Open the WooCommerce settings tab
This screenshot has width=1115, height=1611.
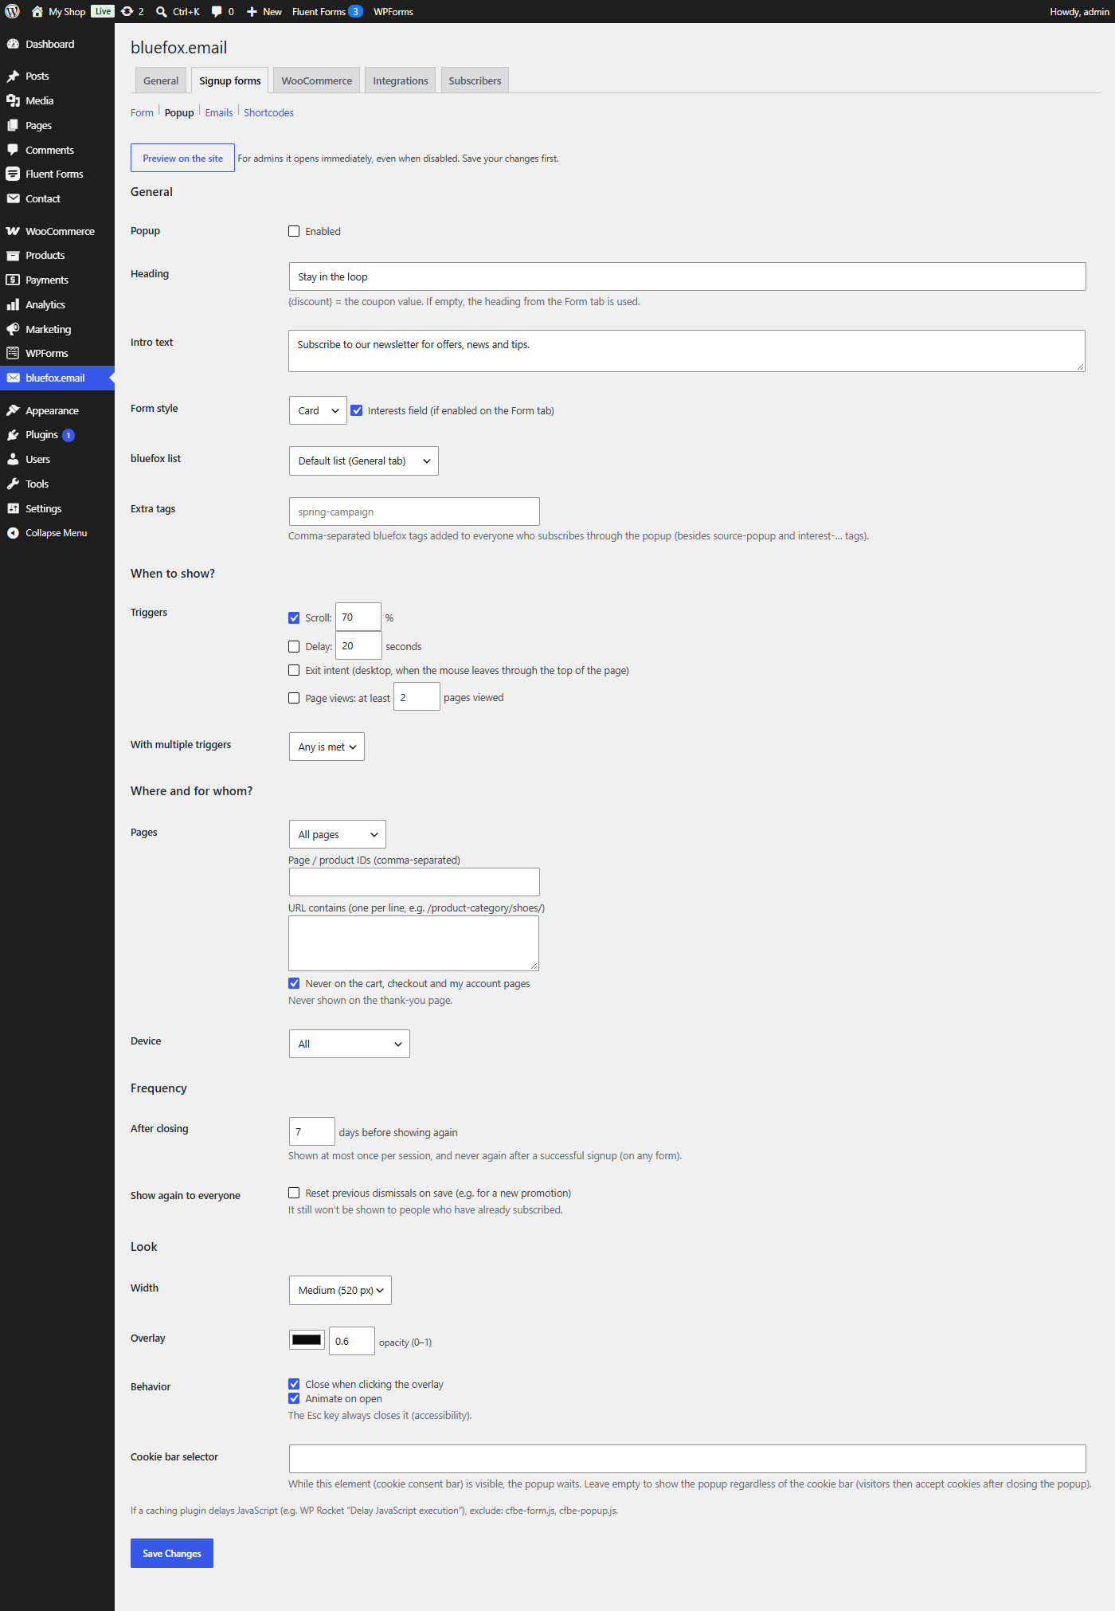click(316, 80)
